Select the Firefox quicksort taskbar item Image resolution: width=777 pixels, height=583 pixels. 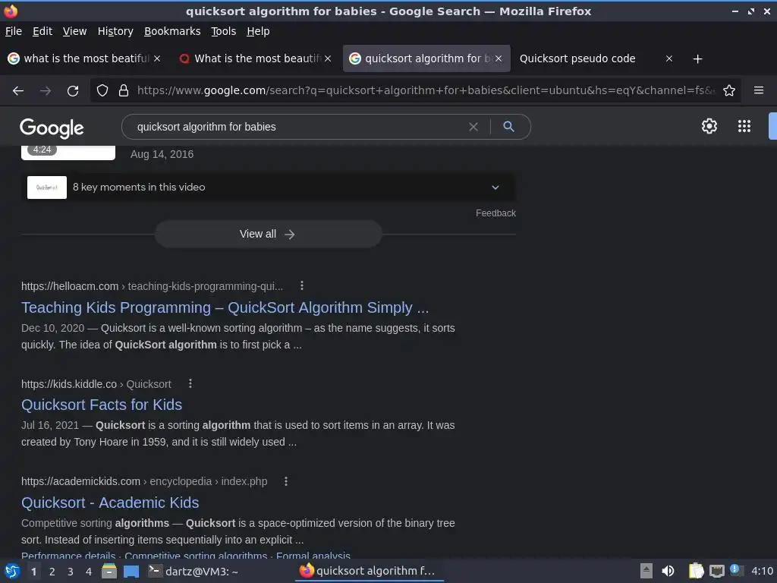[370, 571]
